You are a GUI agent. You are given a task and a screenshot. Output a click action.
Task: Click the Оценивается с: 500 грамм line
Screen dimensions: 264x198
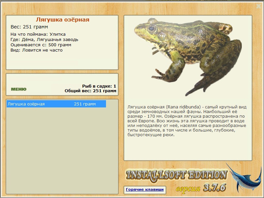(41, 45)
